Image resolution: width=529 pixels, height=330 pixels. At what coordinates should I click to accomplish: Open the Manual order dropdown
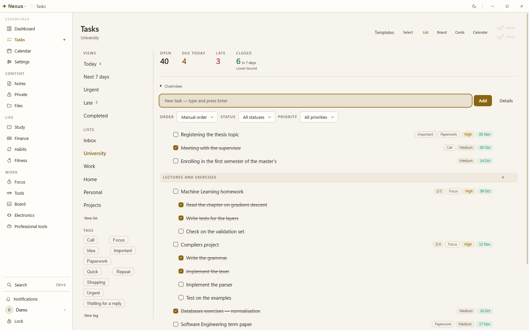click(197, 117)
